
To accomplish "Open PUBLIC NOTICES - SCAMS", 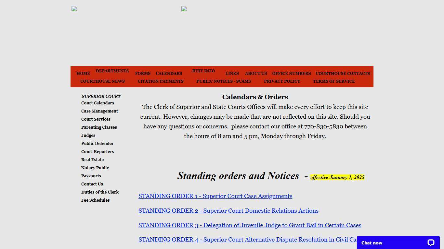I will [x=224, y=81].
